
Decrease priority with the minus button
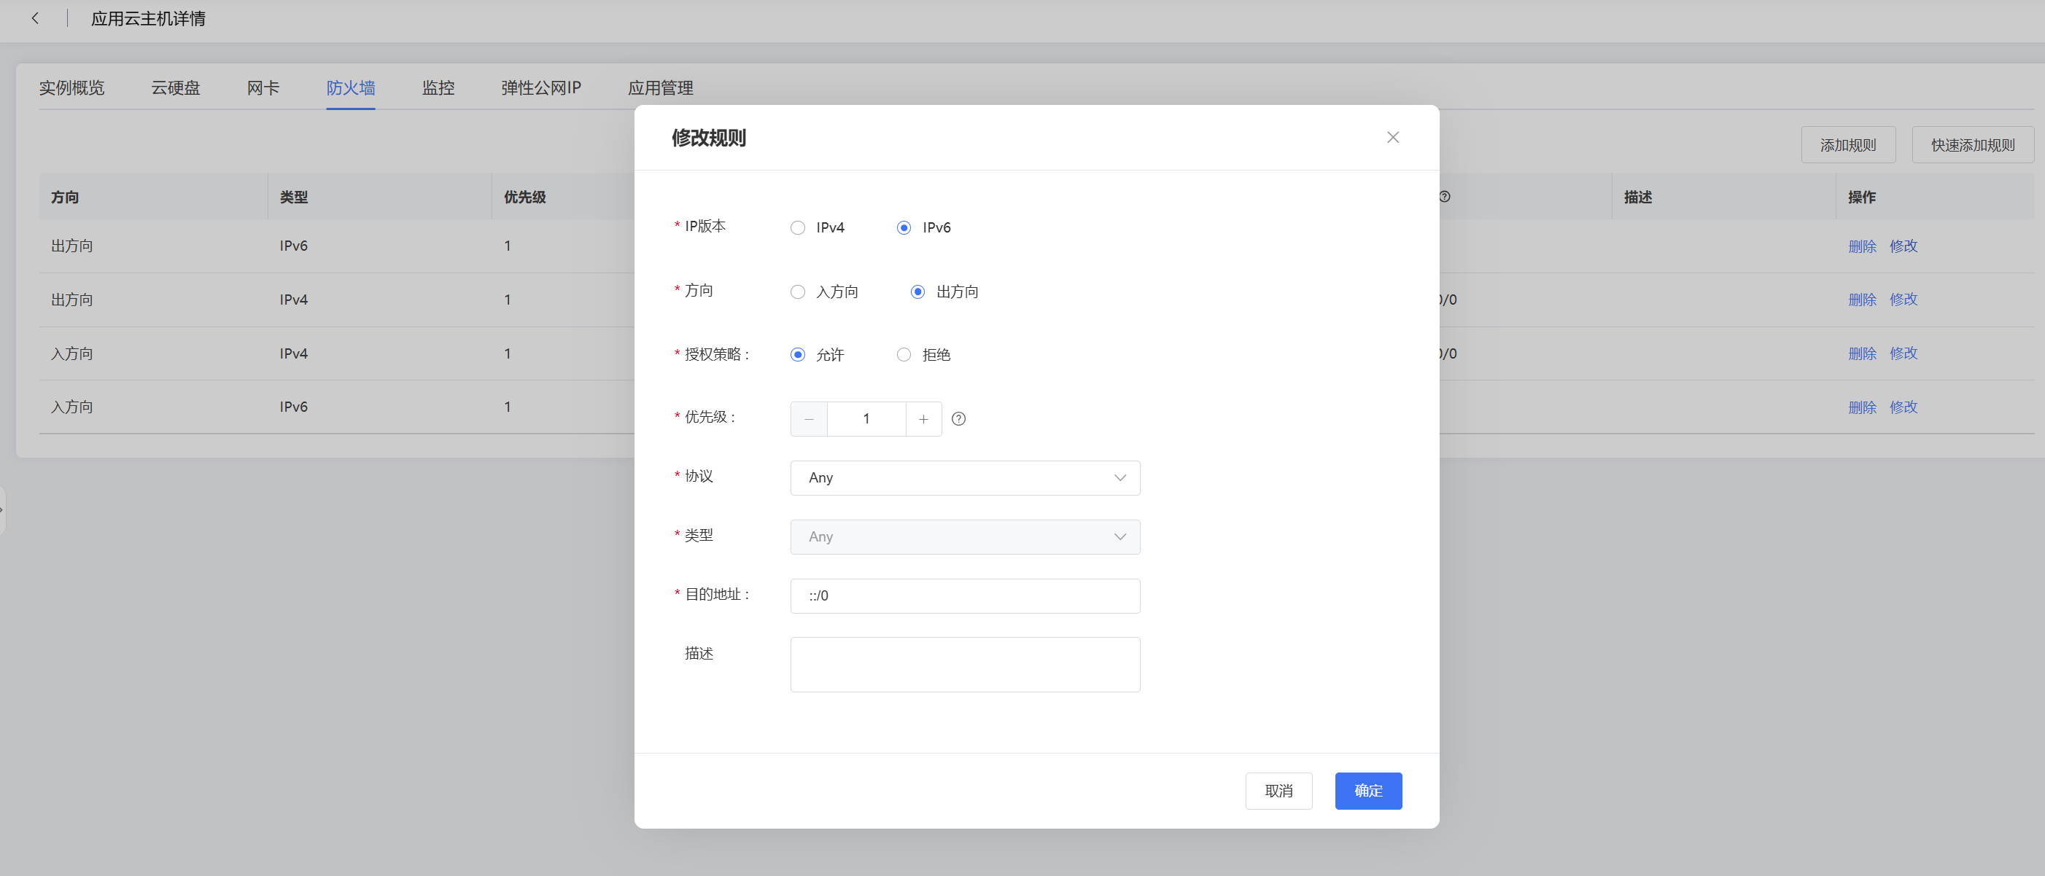coord(809,419)
